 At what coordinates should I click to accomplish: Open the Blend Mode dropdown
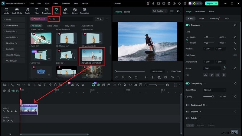point(214,90)
